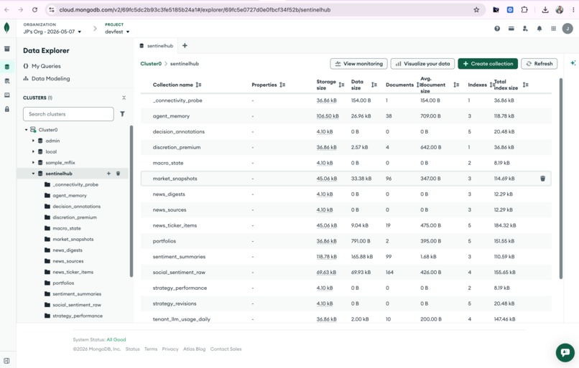Click View monitoring button
Image resolution: width=579 pixels, height=368 pixels.
coord(358,63)
